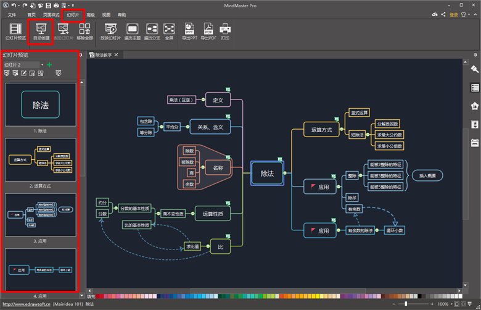
Task: Adjust the zoom slider handle
Action: click(x=406, y=304)
